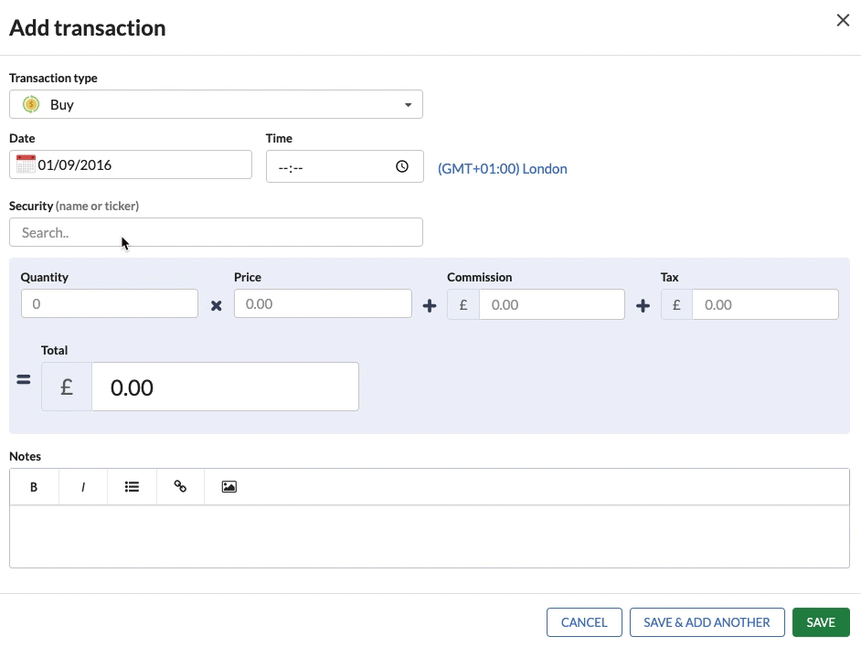861x647 pixels.
Task: Click the Commission pound currency symbol
Action: coord(463,305)
